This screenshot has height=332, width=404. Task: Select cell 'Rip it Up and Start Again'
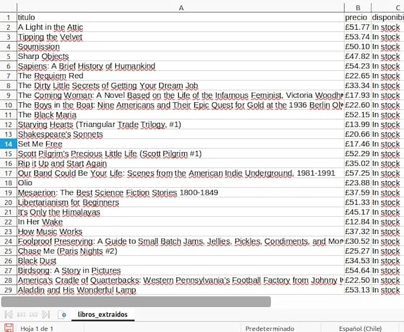[x=181, y=163]
